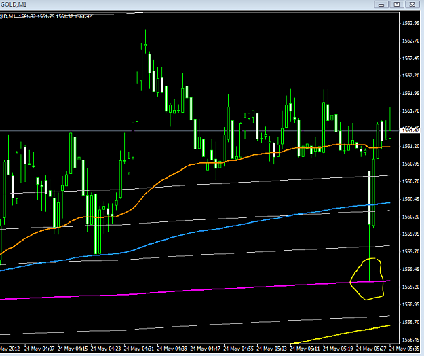Click the 24 May 05:35 time label
This screenshot has height=356, width=424.
point(404,349)
